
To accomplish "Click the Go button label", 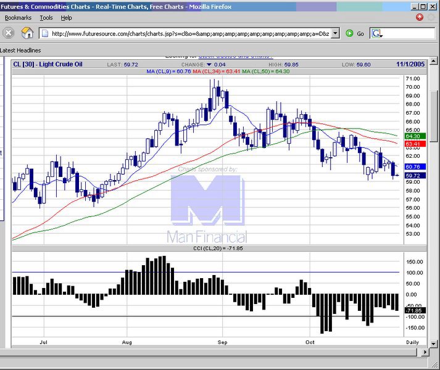I will [360, 34].
